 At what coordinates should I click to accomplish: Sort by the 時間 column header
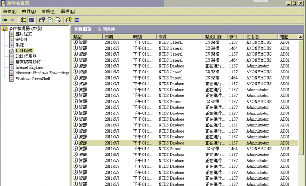[143, 37]
